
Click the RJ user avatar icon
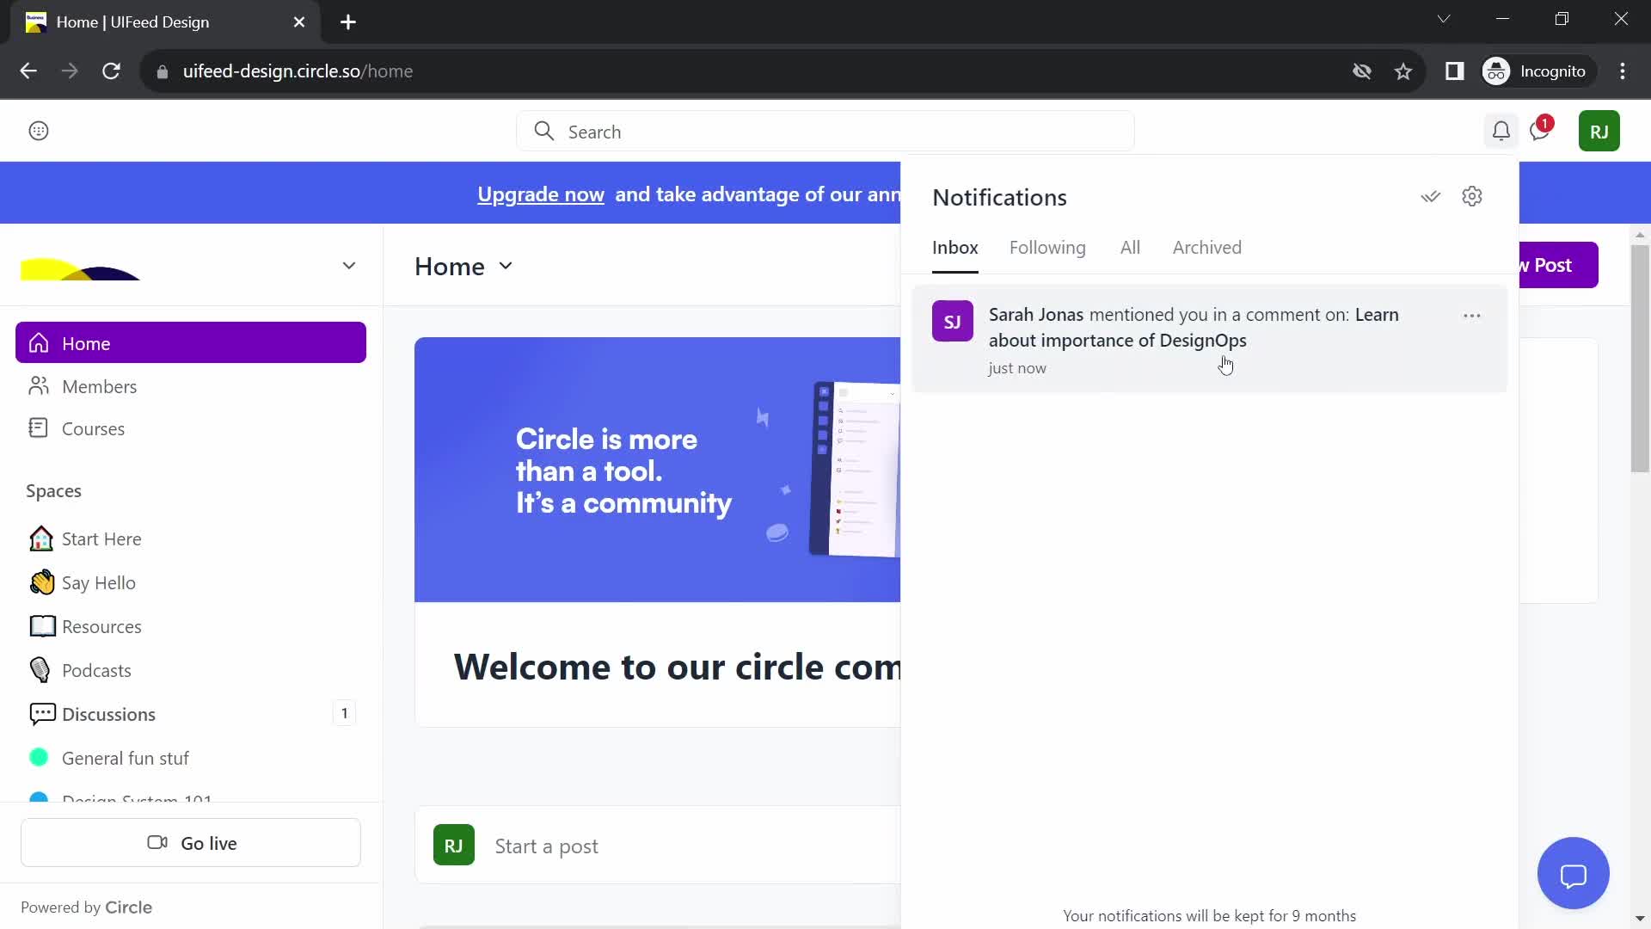(x=1598, y=131)
